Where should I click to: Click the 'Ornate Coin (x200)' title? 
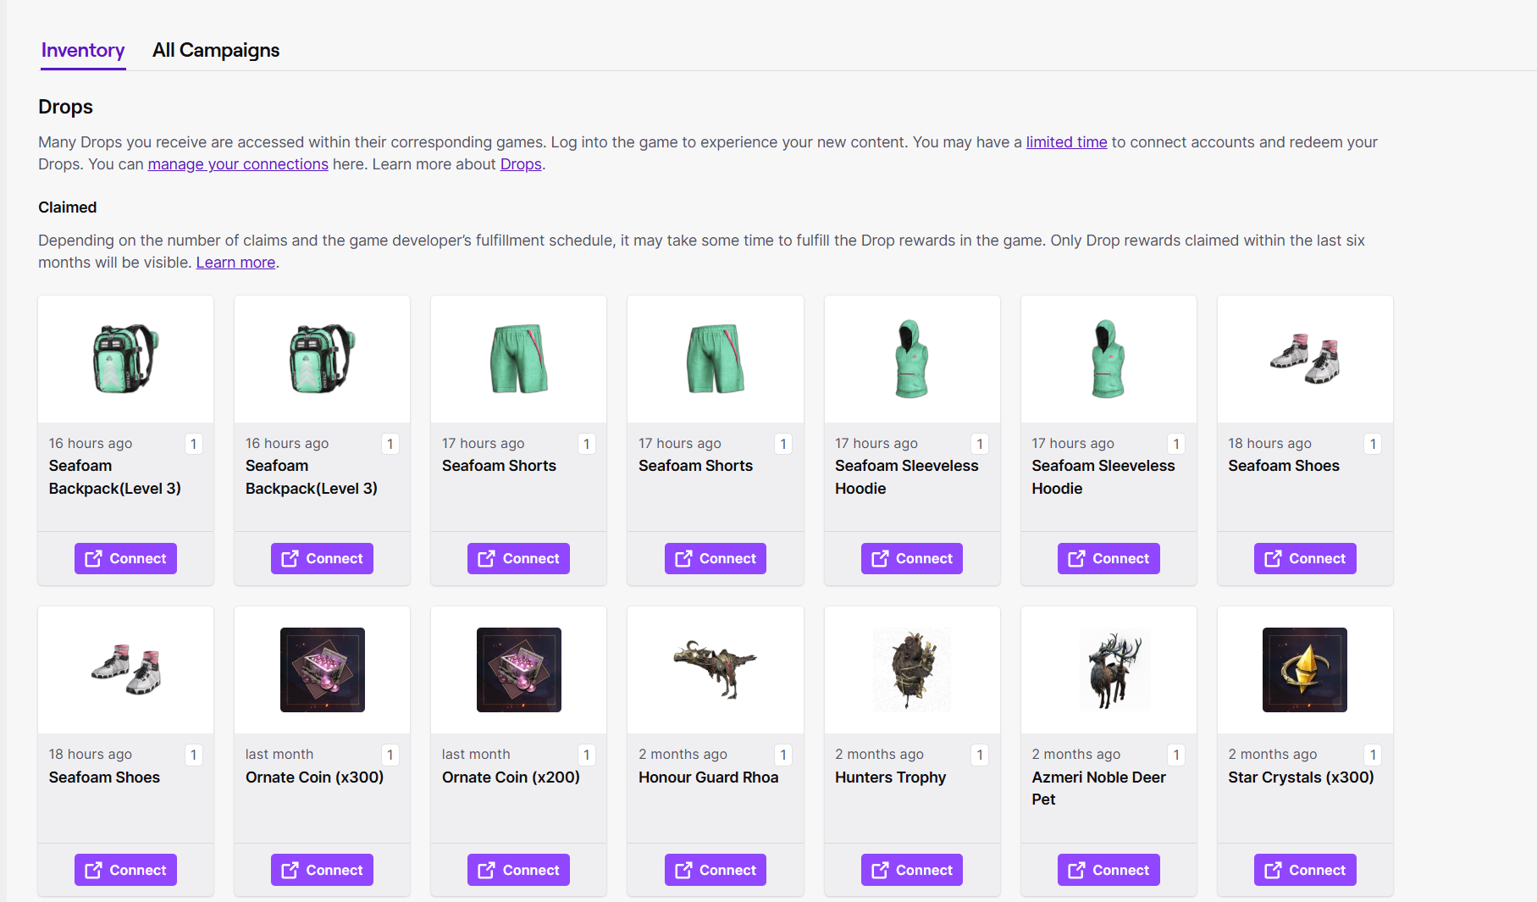[x=511, y=777]
